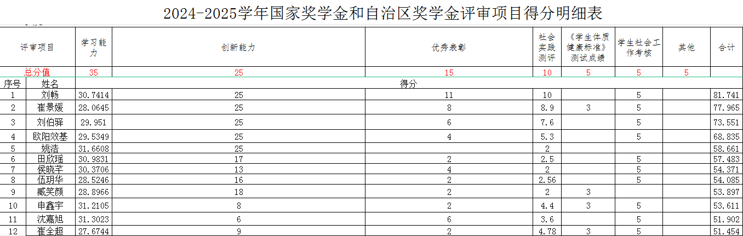743x236 pixels.
Task: Click 崔全超's total score 51.454
Action: 726,231
